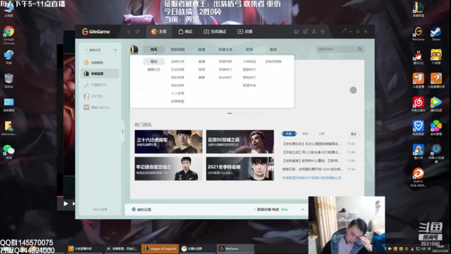Open the 主页 home tab

pos(159,32)
